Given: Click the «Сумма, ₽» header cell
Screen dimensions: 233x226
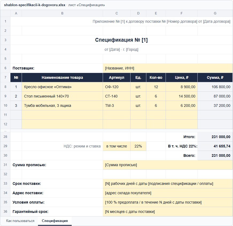Looking at the screenshot, I should point(215,77).
